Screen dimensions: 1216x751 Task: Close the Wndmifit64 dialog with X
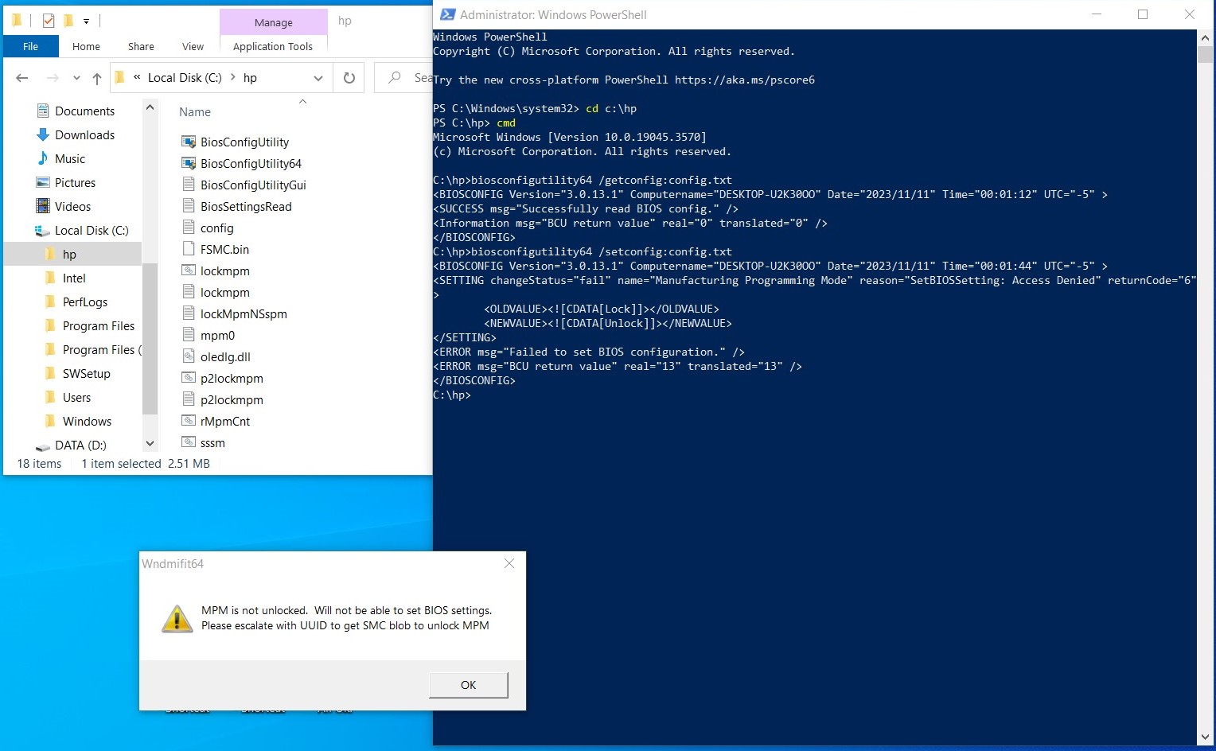pos(509,563)
